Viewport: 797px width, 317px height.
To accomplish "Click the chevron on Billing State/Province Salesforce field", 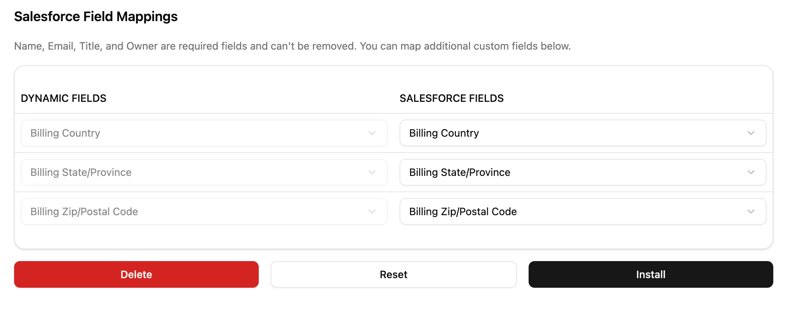I will click(x=752, y=172).
